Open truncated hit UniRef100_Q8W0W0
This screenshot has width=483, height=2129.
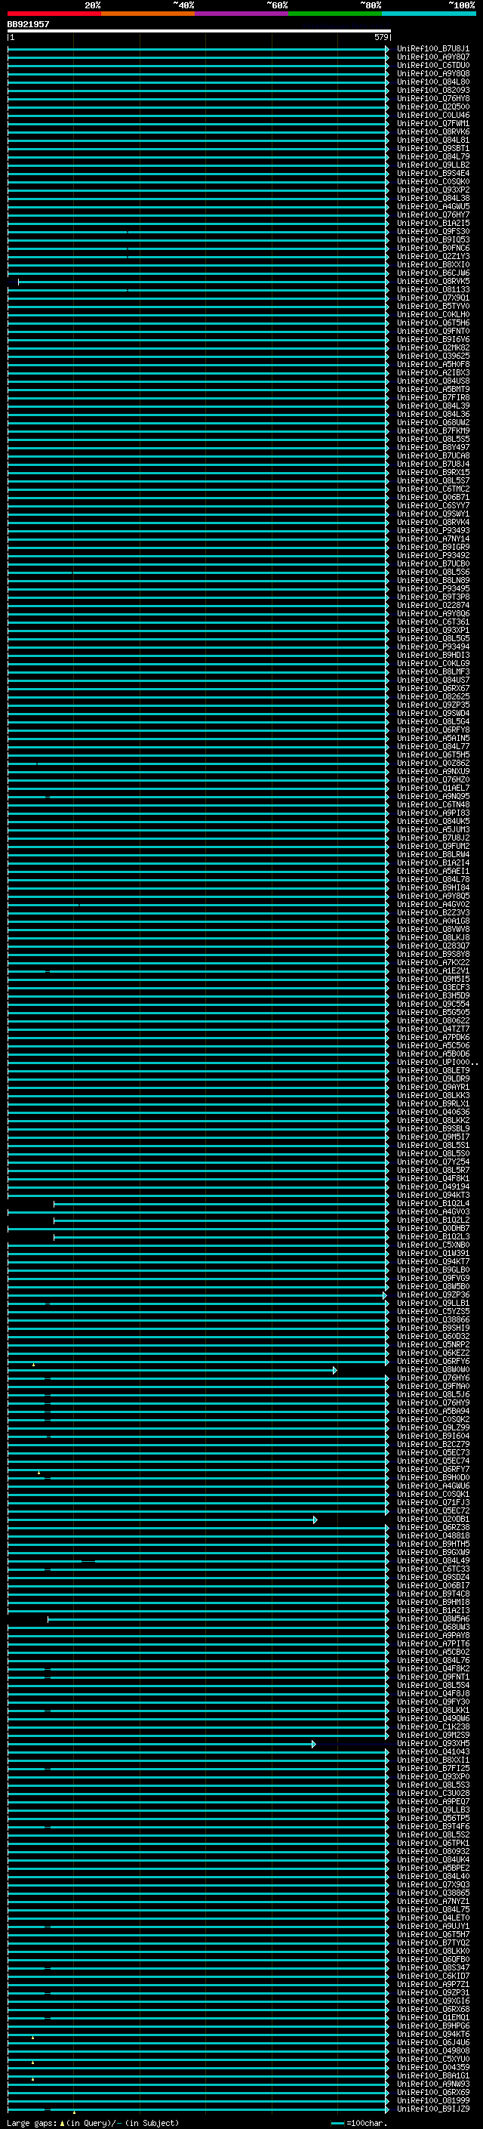click(x=432, y=1370)
